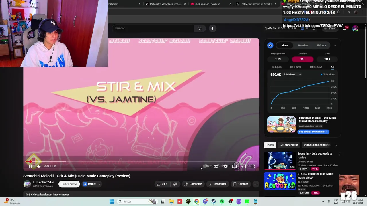Open Discord from the taskbar

[x=205, y=201]
